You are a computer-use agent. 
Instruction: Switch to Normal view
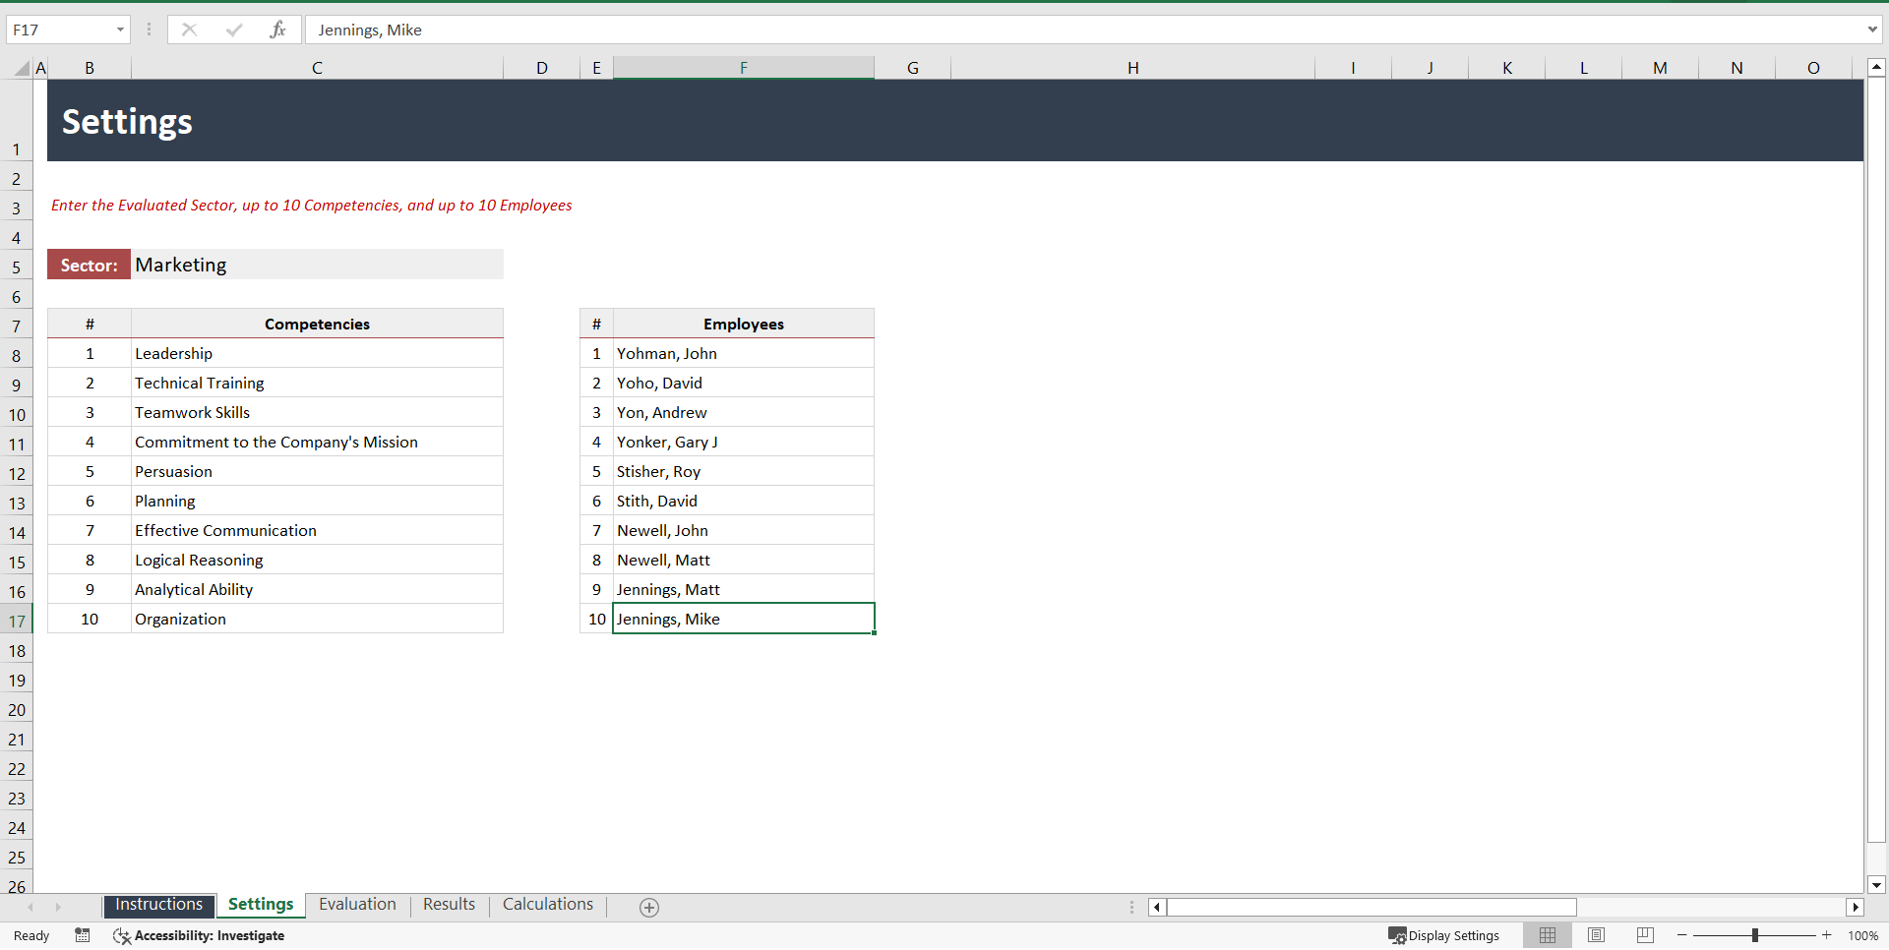pyautogui.click(x=1548, y=935)
